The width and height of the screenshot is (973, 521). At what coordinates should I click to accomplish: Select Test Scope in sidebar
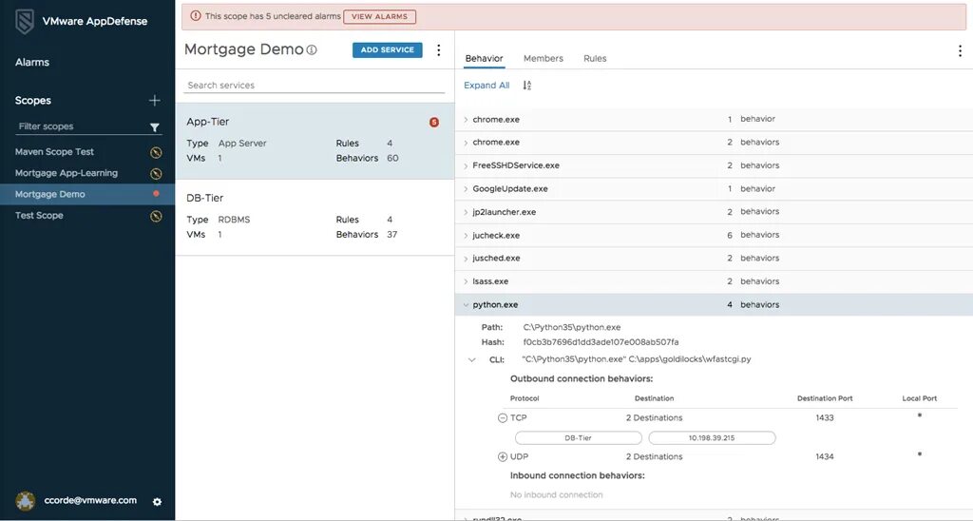[39, 216]
